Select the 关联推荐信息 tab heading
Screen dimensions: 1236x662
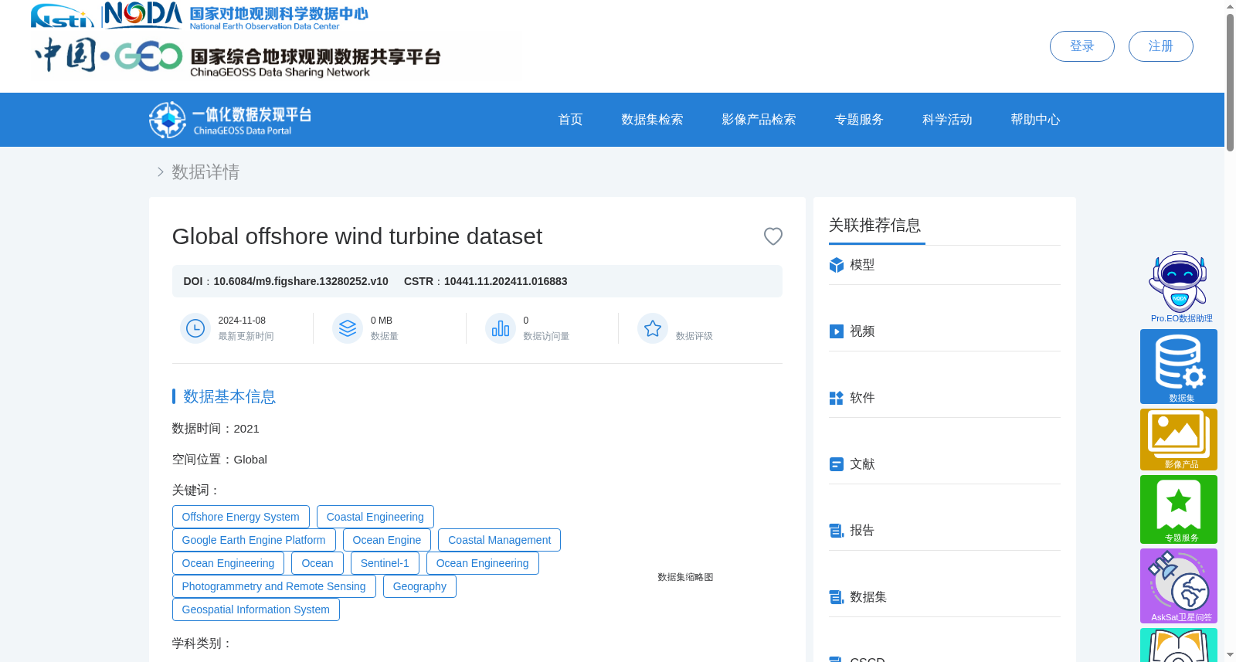(875, 226)
